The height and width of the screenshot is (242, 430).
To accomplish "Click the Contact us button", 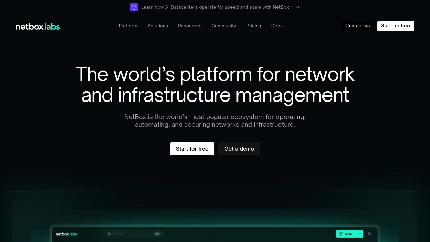I will [357, 26].
